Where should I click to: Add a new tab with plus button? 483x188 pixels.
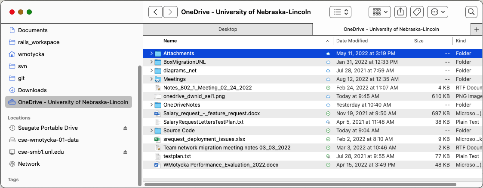476,30
